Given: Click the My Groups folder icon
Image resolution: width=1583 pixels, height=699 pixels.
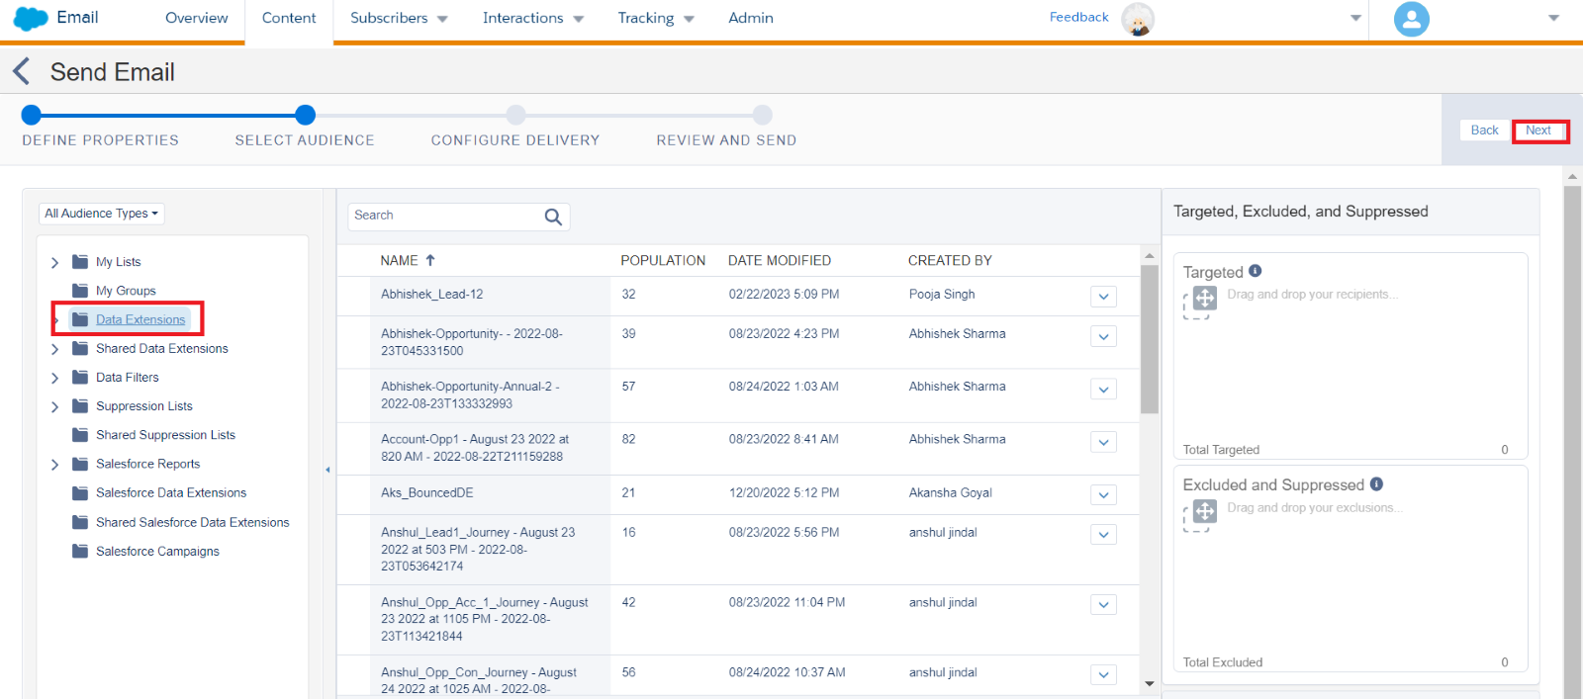Looking at the screenshot, I should pos(80,291).
